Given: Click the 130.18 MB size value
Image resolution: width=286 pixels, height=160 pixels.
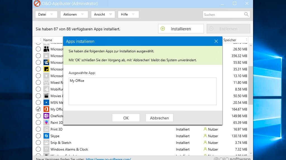Looking at the screenshot, I should [x=239, y=136].
